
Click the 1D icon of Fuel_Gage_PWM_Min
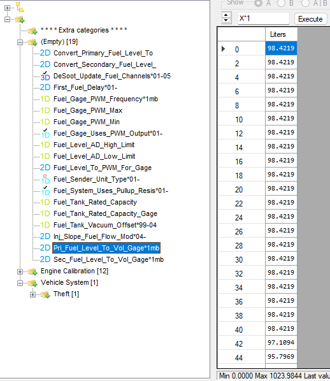tap(45, 122)
